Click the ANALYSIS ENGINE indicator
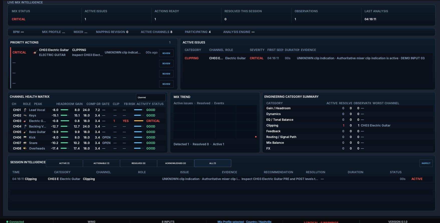 239,32
